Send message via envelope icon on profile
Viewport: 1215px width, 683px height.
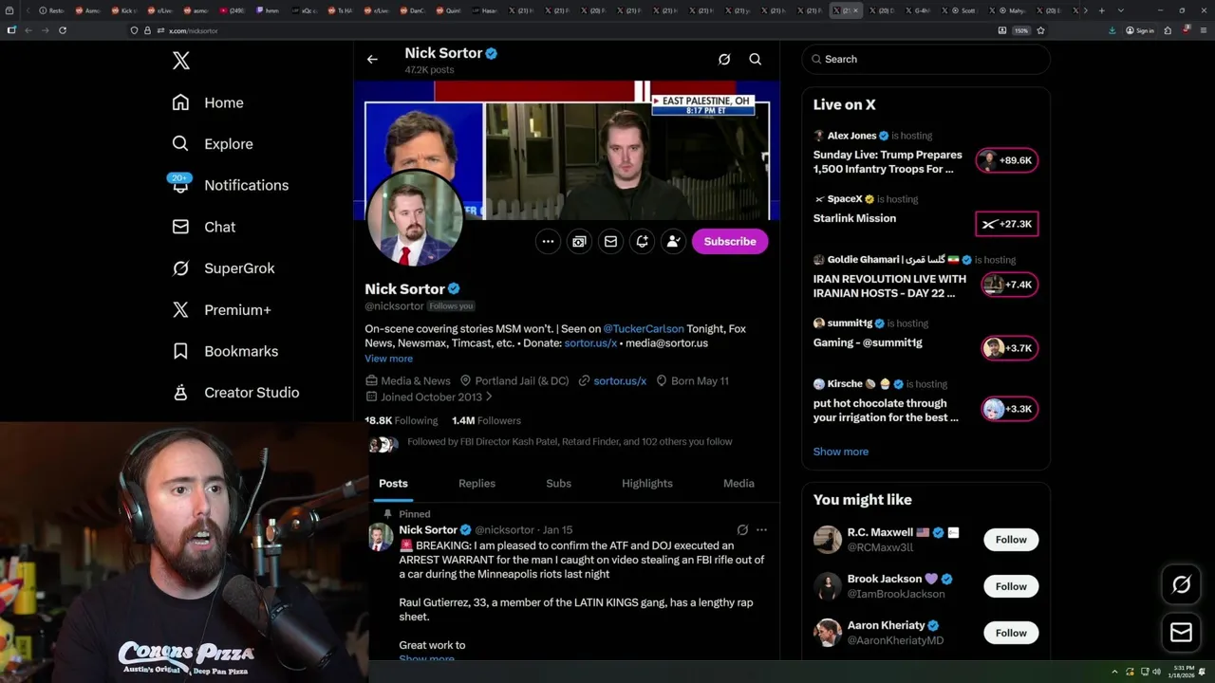coord(610,242)
